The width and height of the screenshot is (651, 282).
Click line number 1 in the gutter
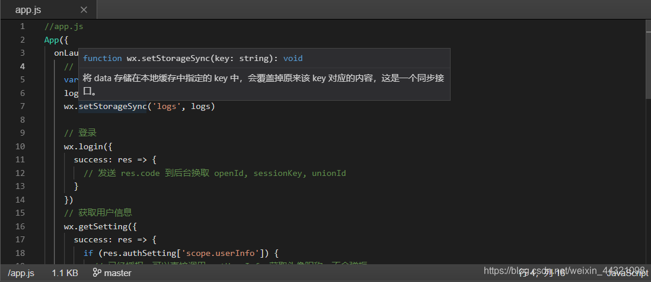tap(22, 27)
